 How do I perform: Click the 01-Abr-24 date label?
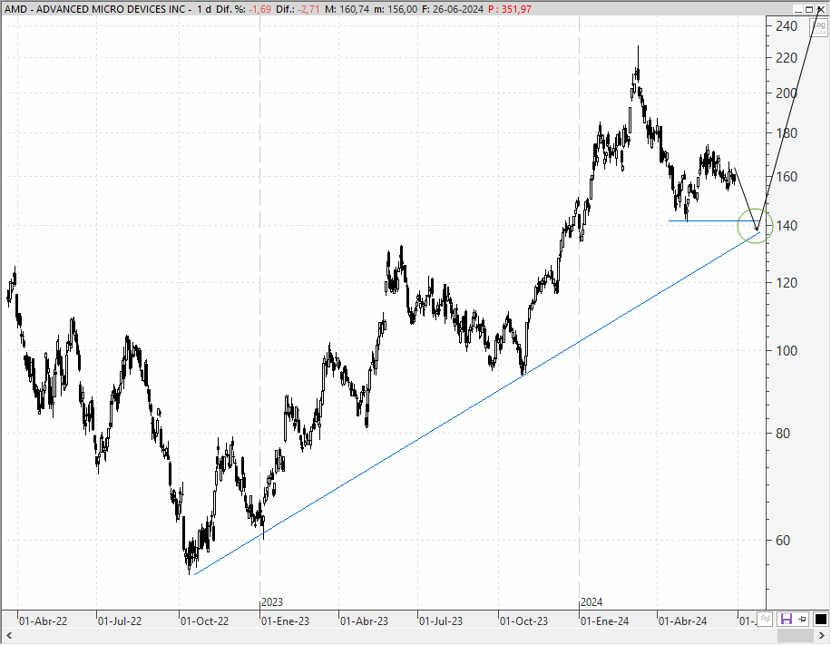point(682,621)
